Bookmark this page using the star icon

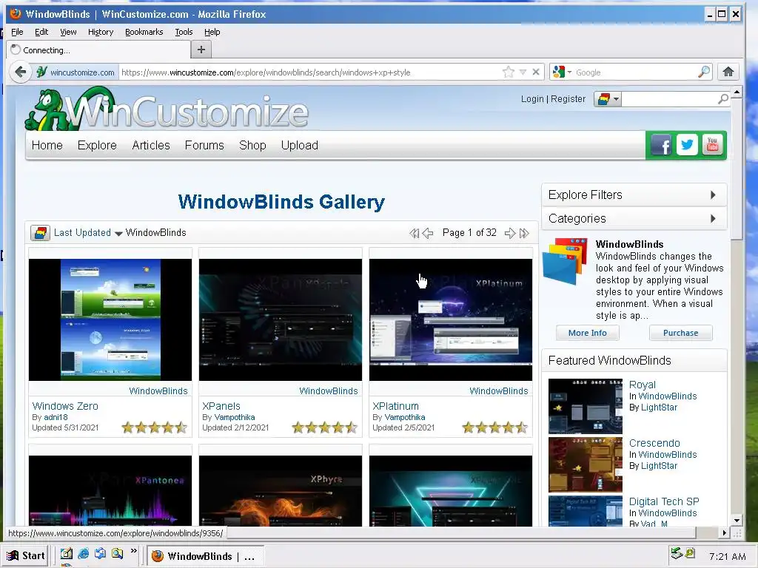[x=508, y=72]
